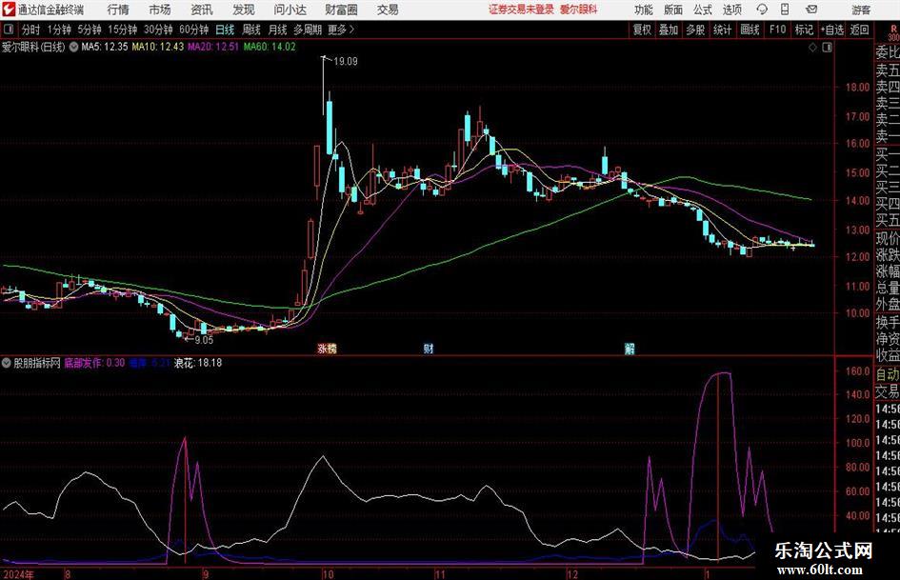Click the MA60: 14.02 indicator value
The height and width of the screenshot is (580, 900).
coord(270,47)
